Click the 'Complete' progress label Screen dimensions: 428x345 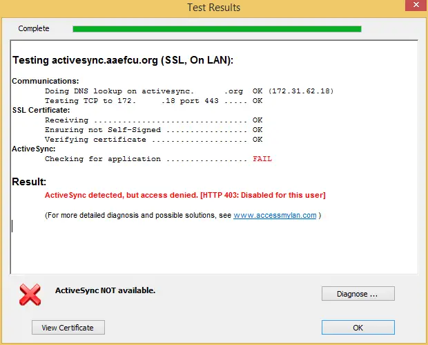pyautogui.click(x=34, y=28)
